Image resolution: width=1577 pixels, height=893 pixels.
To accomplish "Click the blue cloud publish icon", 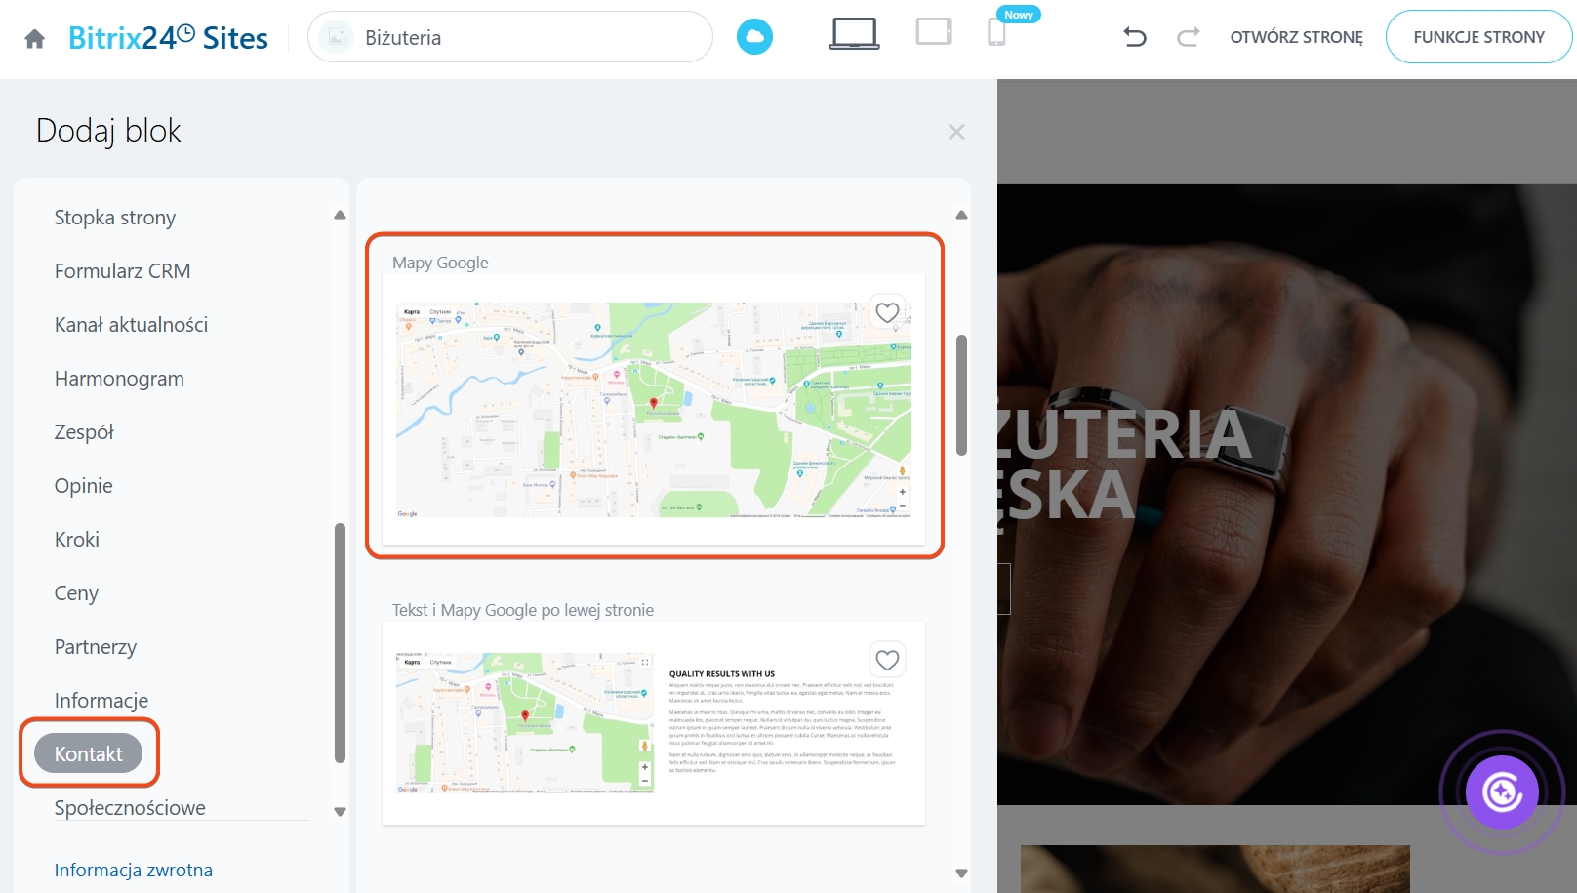I will (x=754, y=37).
